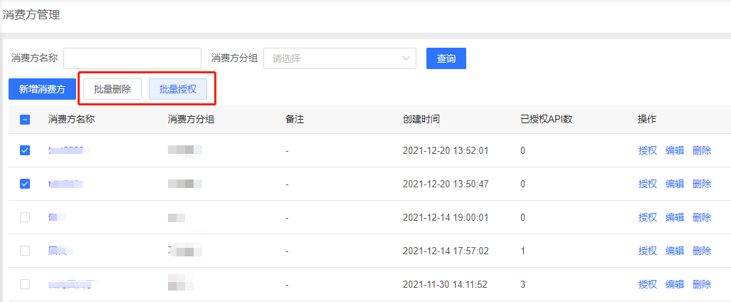This screenshot has width=731, height=302.
Task: Click 授权 for the 13:52:01 row
Action: [x=648, y=150]
